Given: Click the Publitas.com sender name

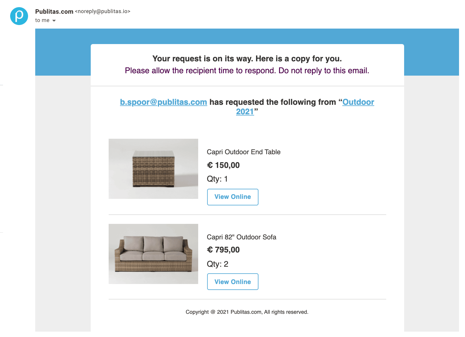Looking at the screenshot, I should click(x=54, y=12).
